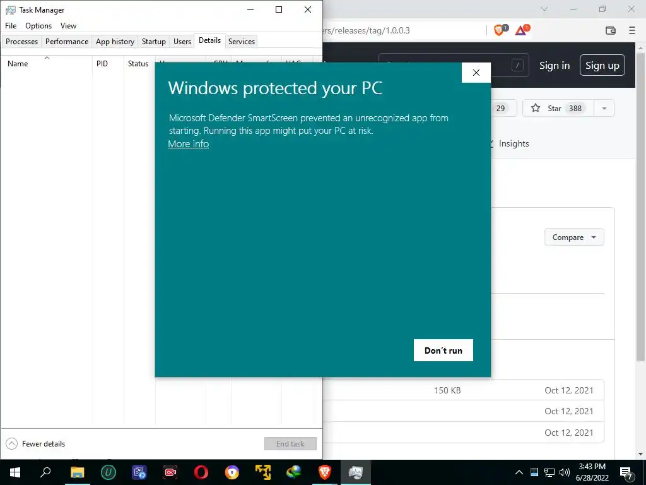Open Task Manager's Options menu
This screenshot has height=485, width=646.
[x=38, y=25]
